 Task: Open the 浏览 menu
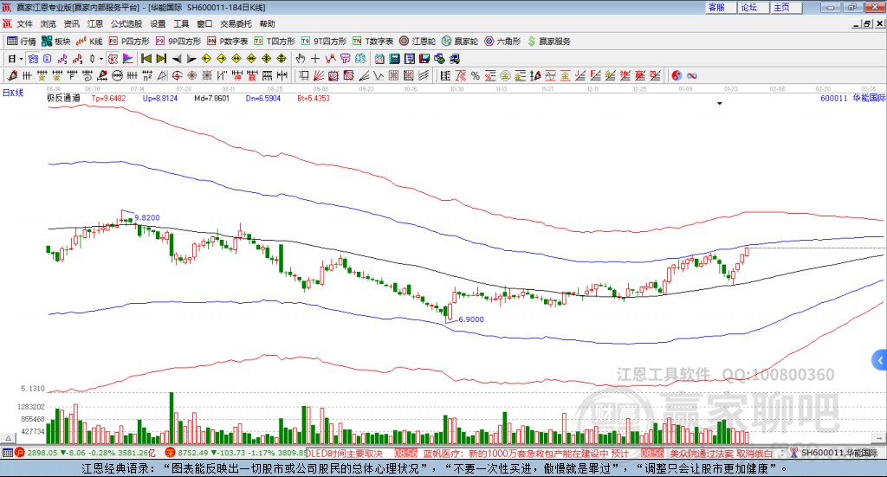pyautogui.click(x=49, y=23)
